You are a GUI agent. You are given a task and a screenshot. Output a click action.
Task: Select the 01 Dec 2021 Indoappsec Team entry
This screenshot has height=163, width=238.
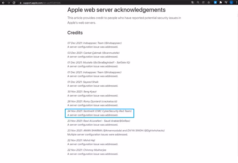(95, 72)
